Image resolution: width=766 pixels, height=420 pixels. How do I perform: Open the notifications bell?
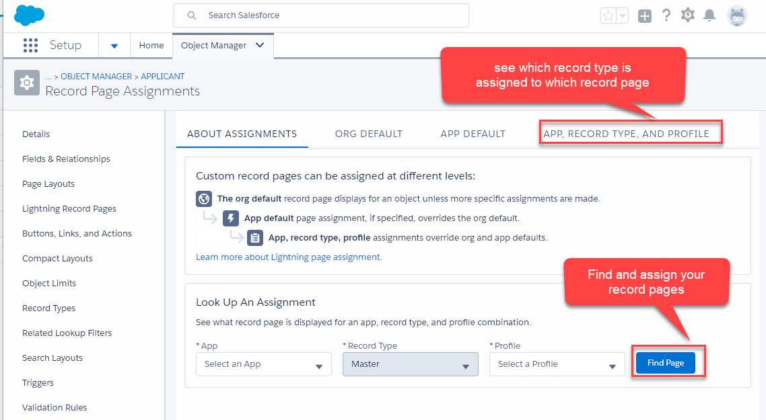point(709,15)
